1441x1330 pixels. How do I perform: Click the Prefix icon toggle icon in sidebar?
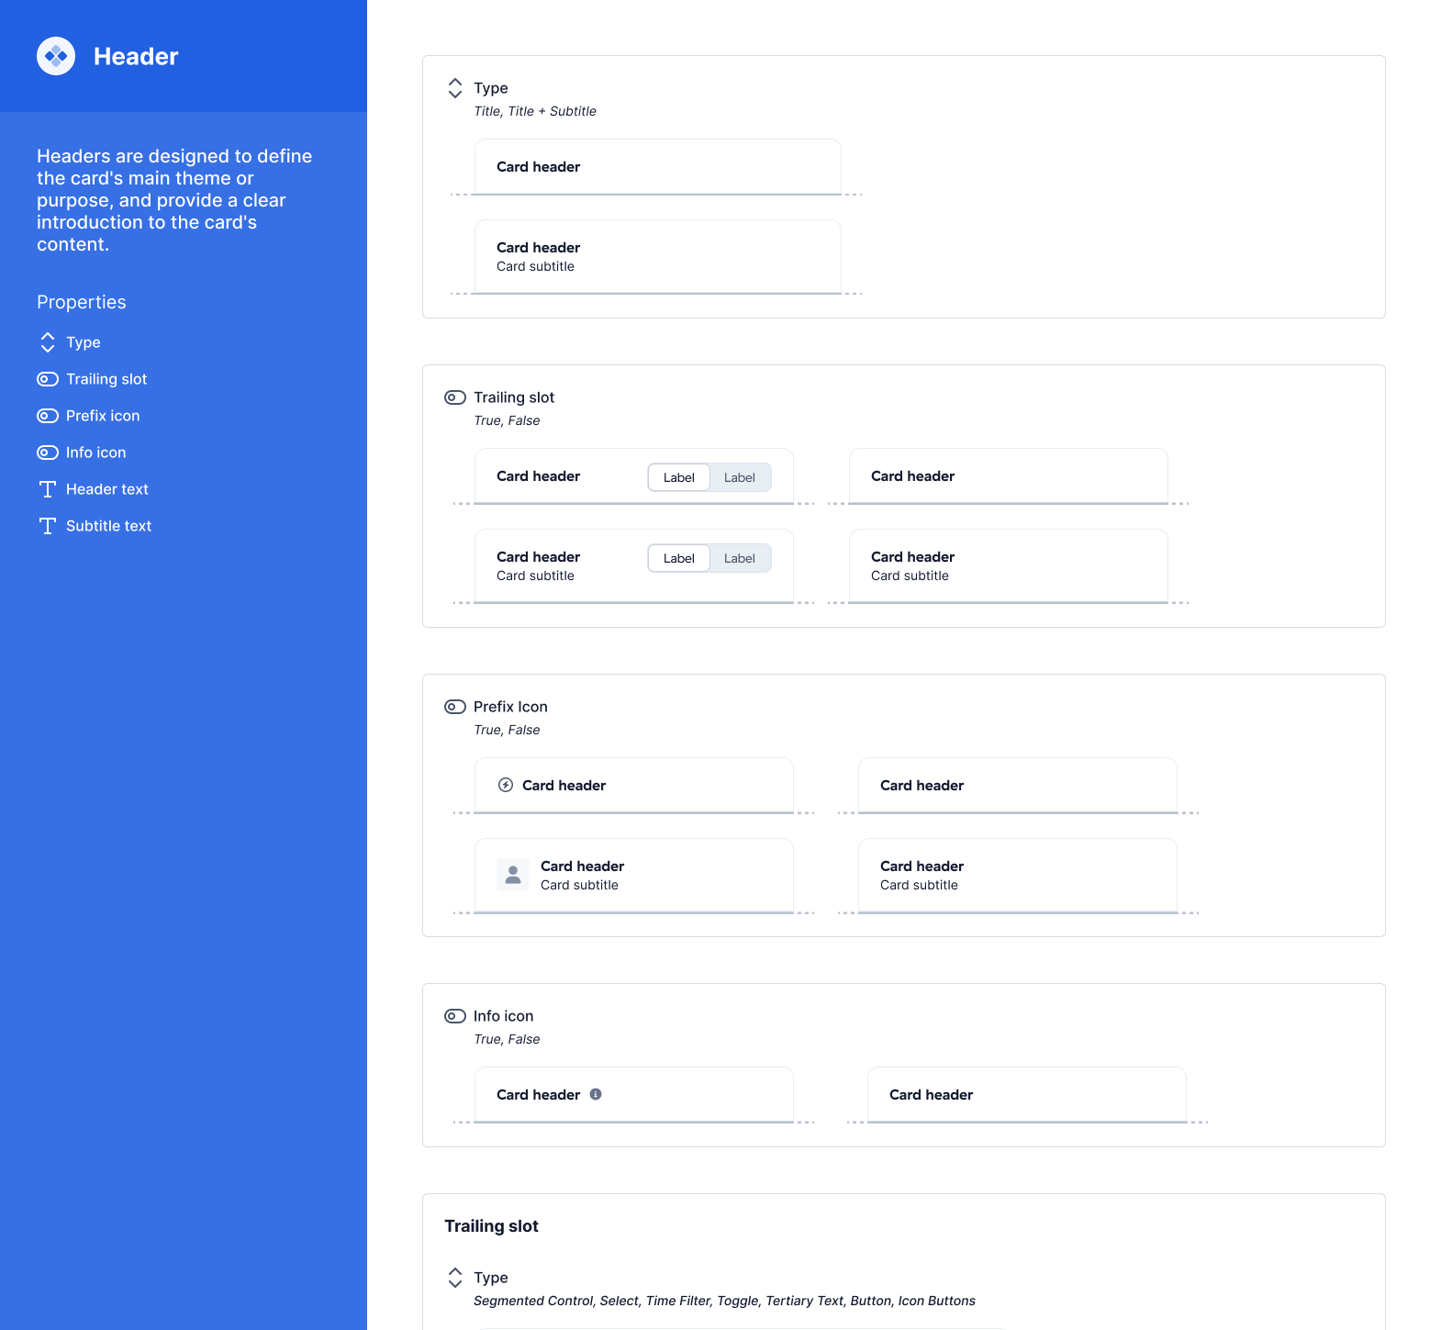pos(48,416)
